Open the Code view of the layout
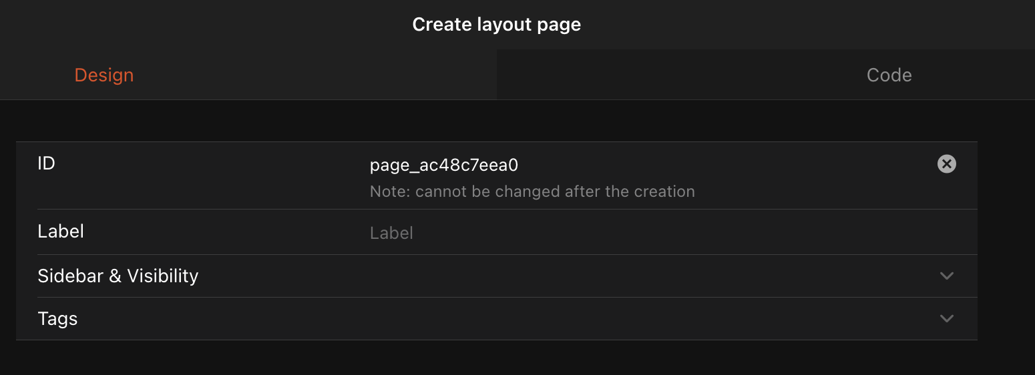This screenshot has height=375, width=1035. pyautogui.click(x=889, y=75)
